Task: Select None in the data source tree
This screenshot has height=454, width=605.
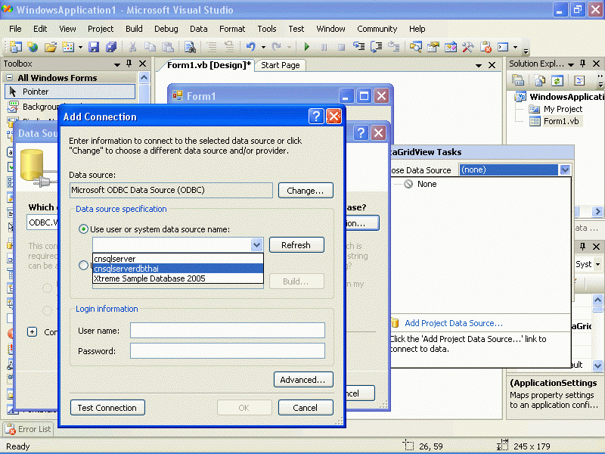Action: [427, 184]
